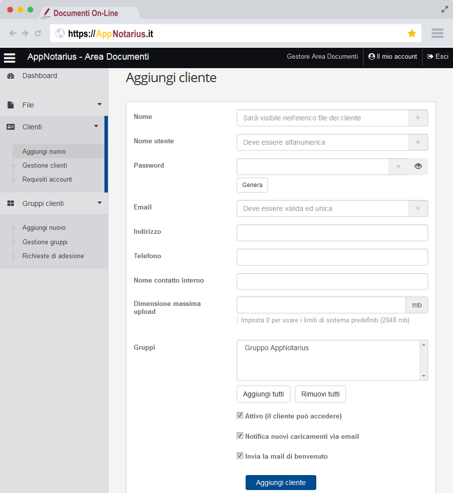Viewport: 453px width, 493px height.
Task: Click the Dashboard gauge icon in sidebar
Action: click(x=10, y=76)
